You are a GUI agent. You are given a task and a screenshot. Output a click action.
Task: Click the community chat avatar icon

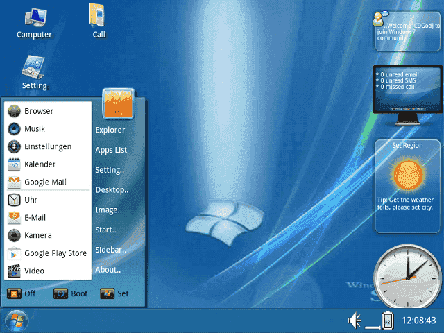380,18
